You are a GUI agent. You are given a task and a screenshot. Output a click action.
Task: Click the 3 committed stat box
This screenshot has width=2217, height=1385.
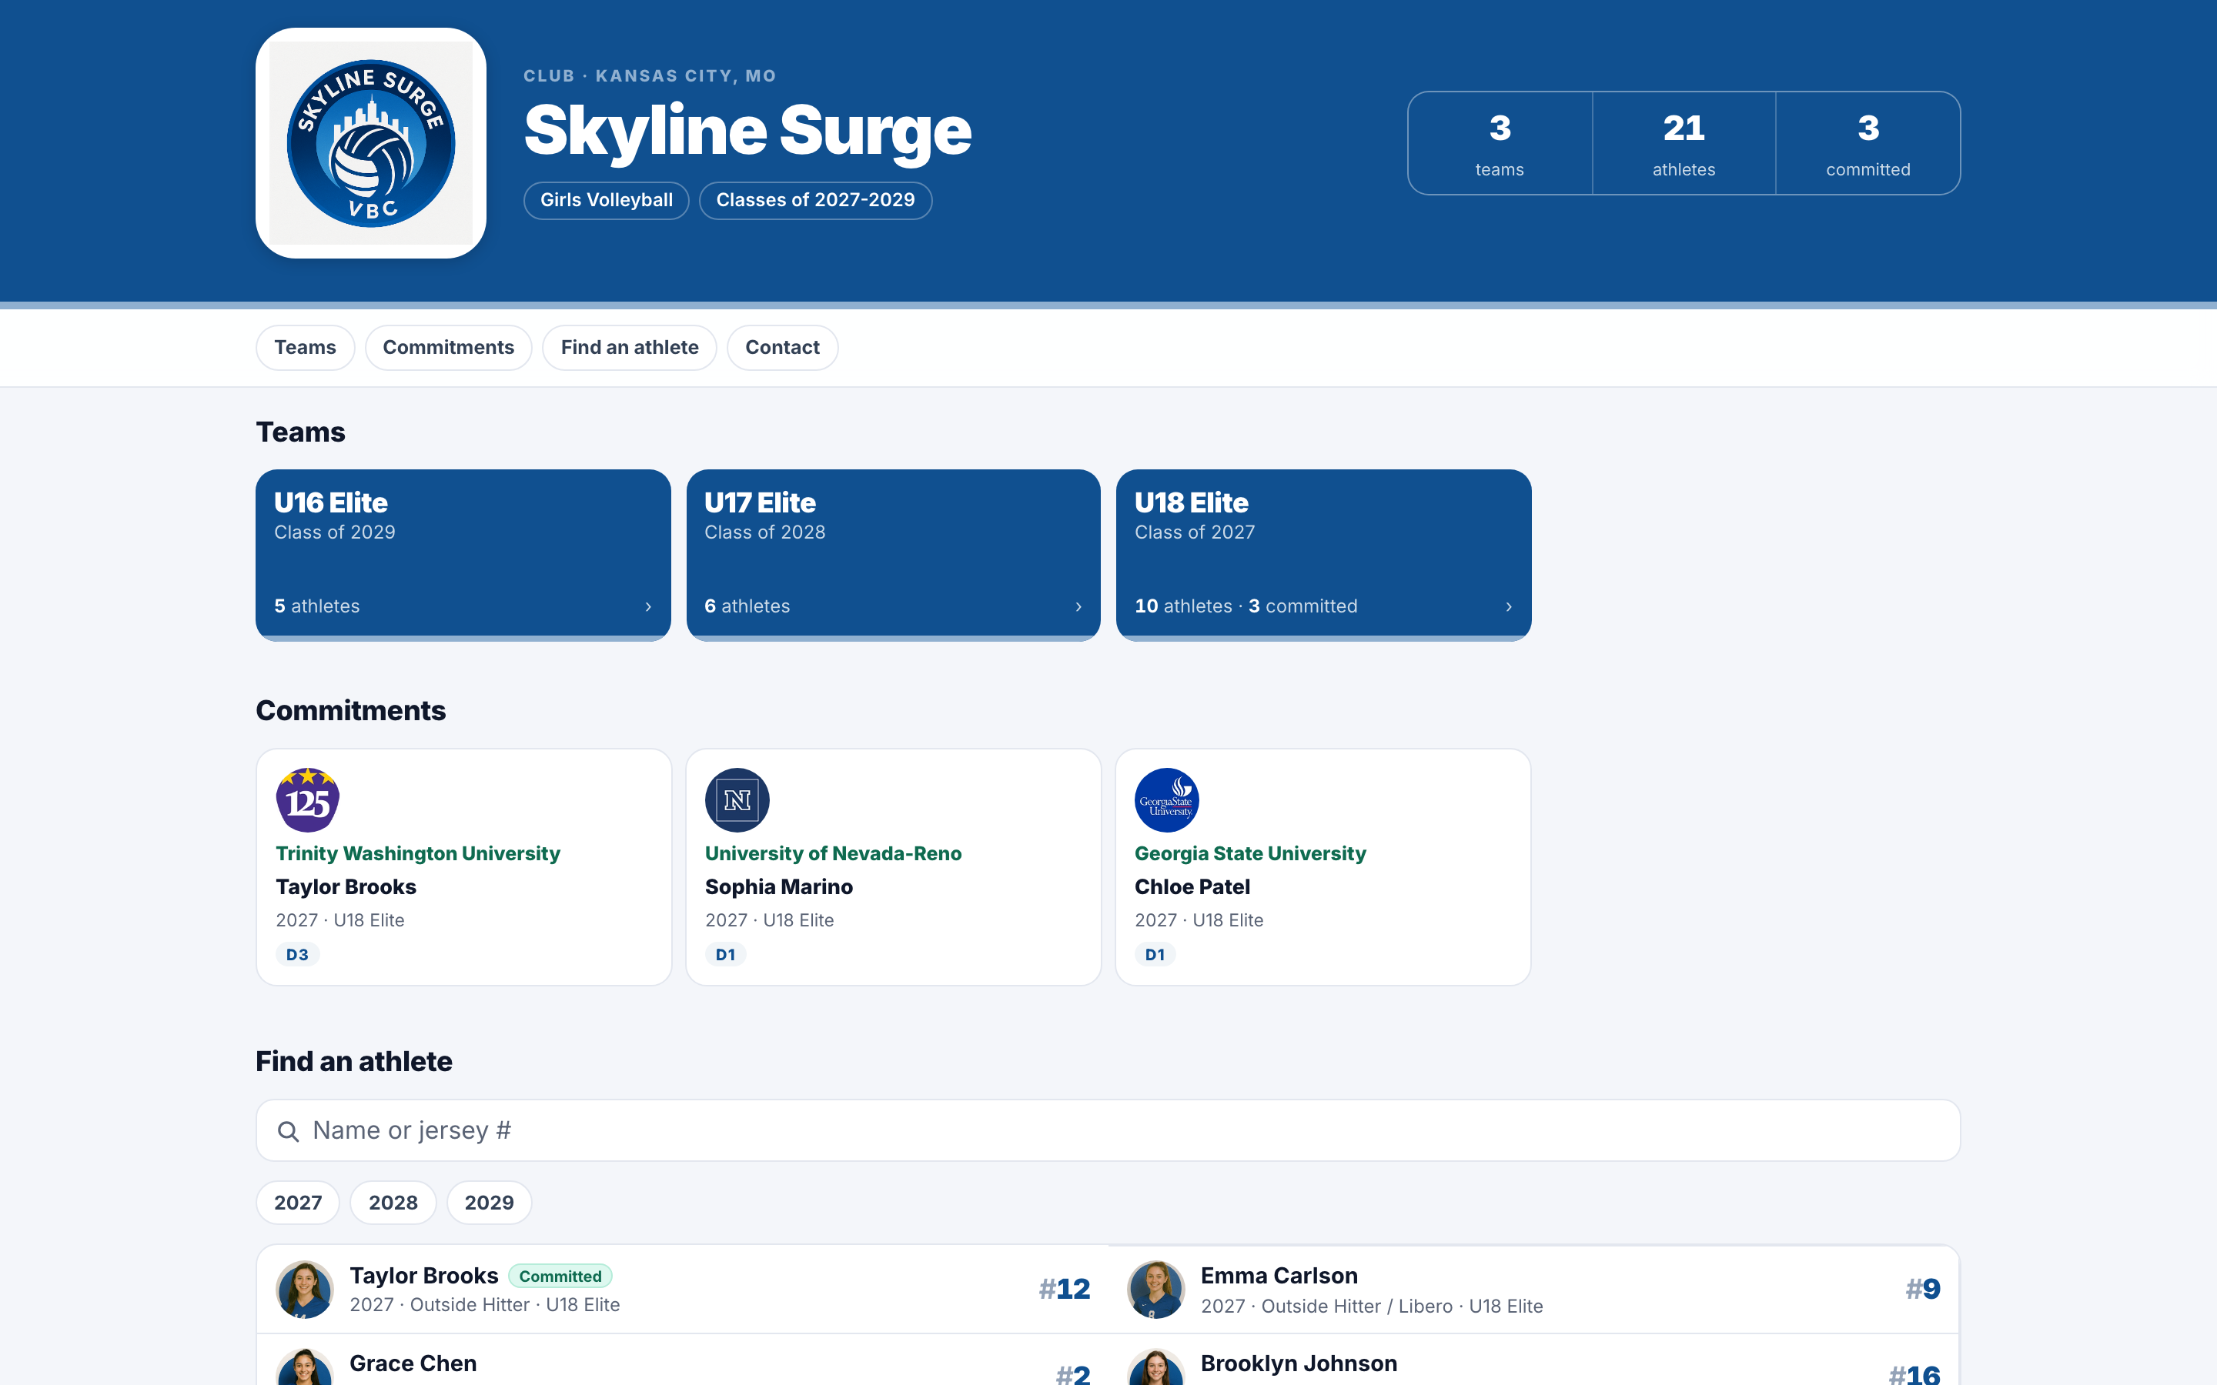pyautogui.click(x=1868, y=143)
